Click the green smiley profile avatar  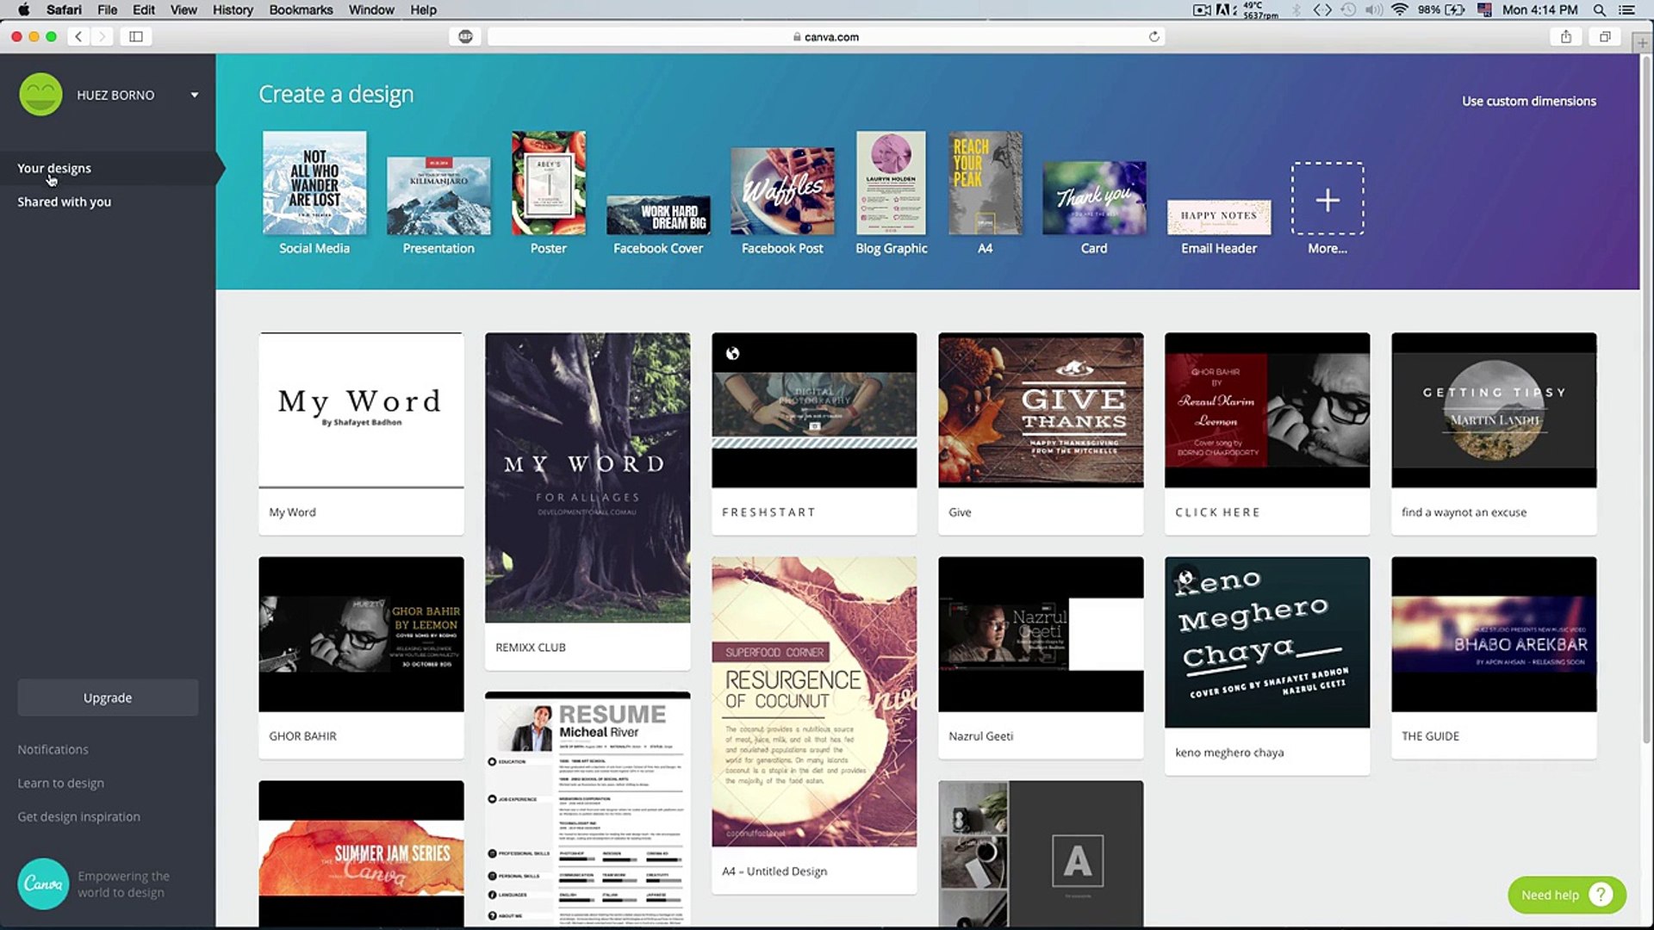(40, 95)
